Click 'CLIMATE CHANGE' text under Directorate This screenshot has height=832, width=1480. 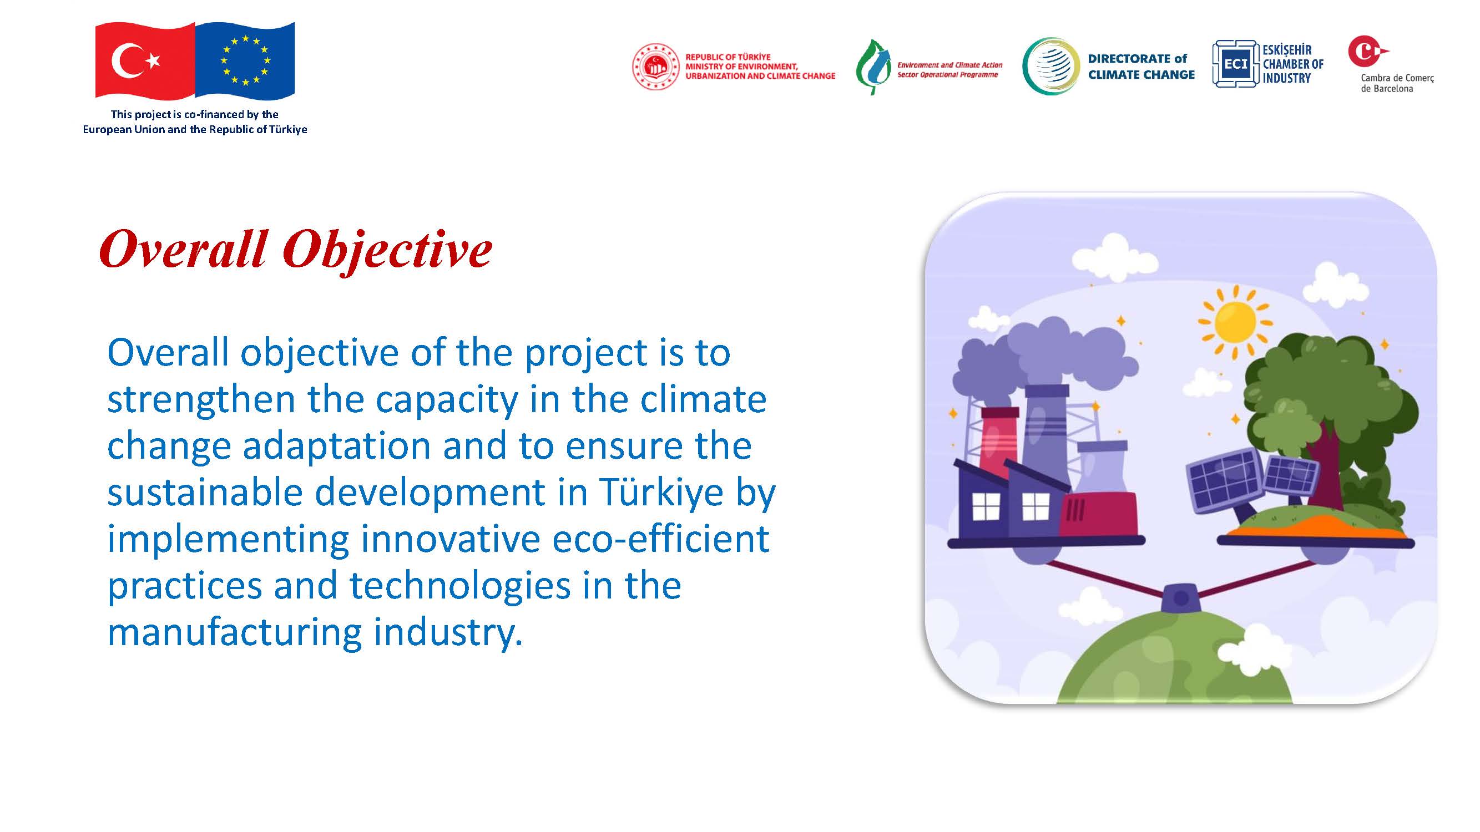(1141, 75)
